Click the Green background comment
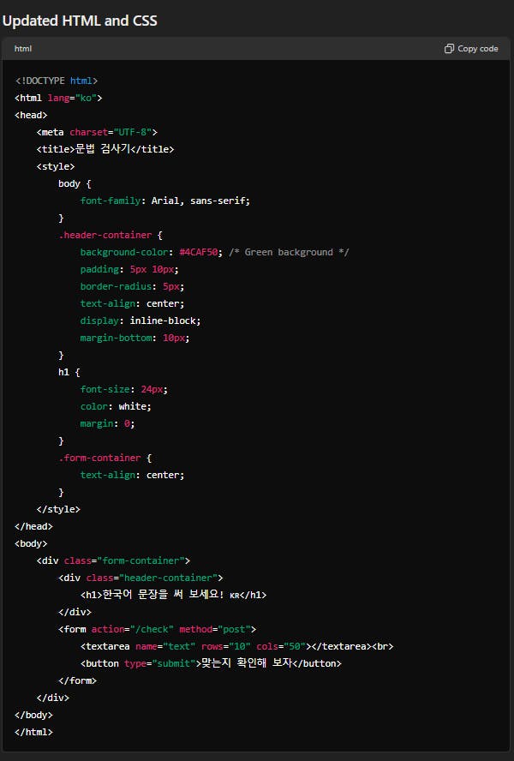 tap(289, 252)
